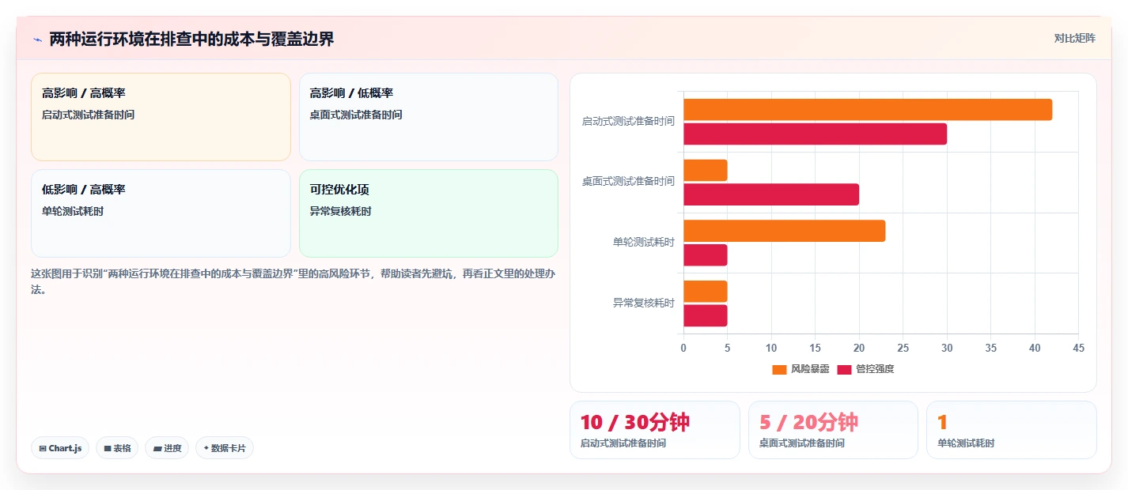The height and width of the screenshot is (490, 1128).
Task: Click the 表格 tag
Action: pyautogui.click(x=117, y=448)
